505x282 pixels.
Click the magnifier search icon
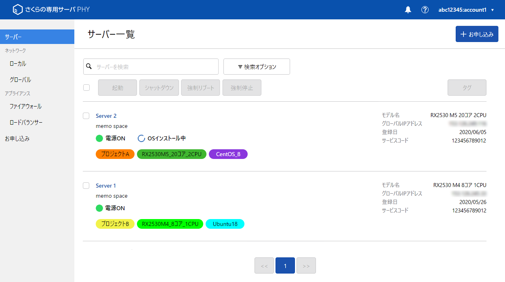(x=89, y=67)
